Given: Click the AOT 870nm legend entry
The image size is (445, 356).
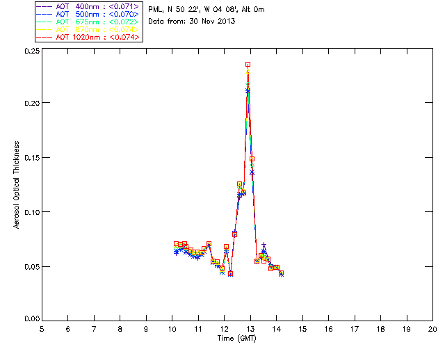Looking at the screenshot, I should pyautogui.click(x=88, y=29).
